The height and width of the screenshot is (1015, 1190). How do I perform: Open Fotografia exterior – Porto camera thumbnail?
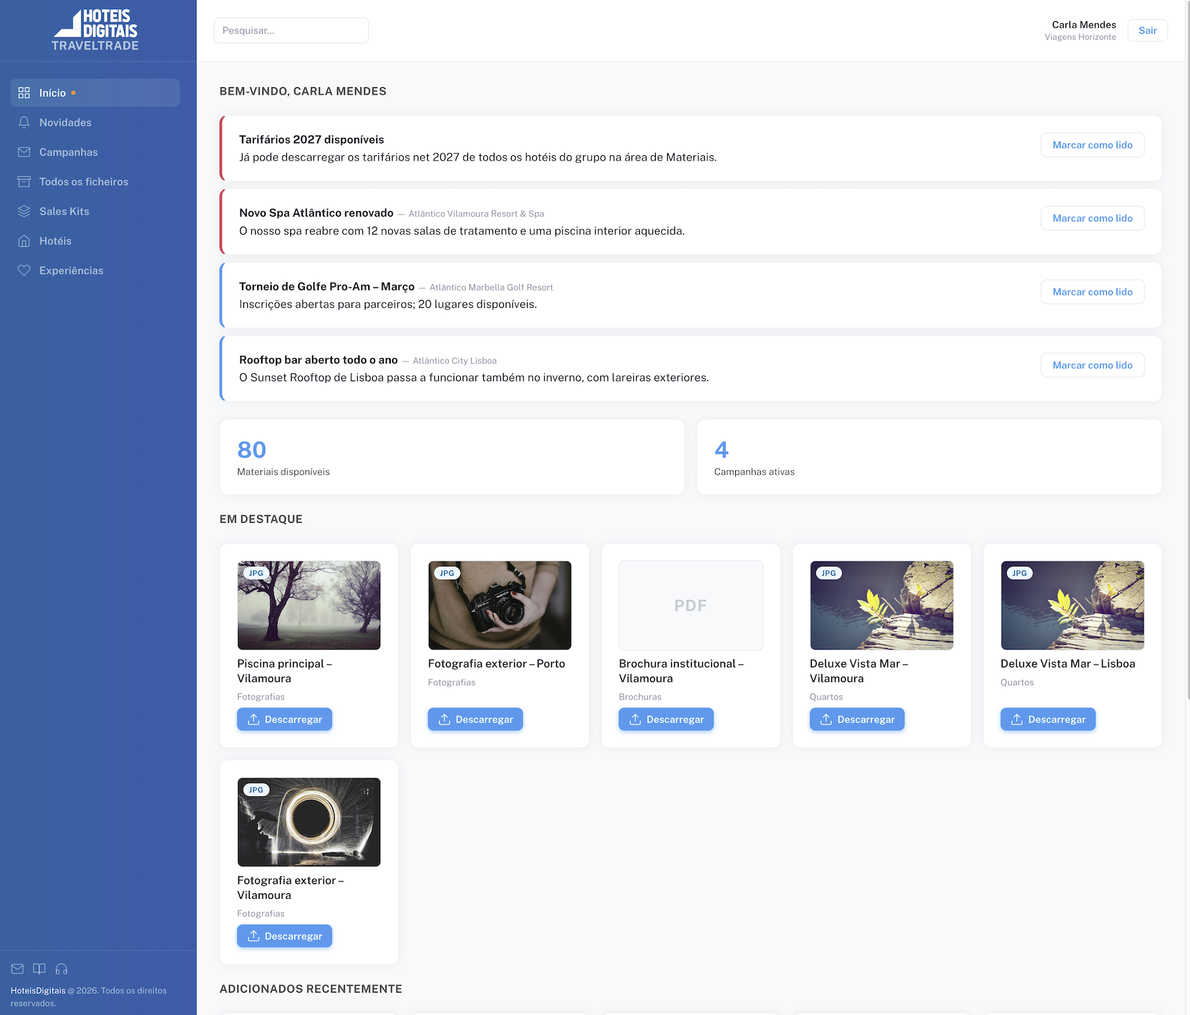[x=500, y=605]
